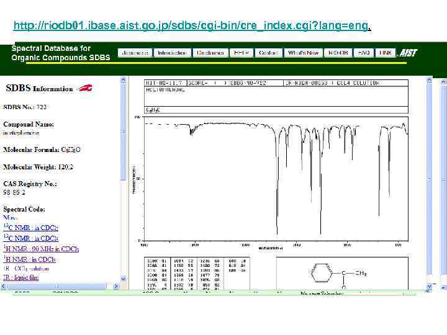The width and height of the screenshot is (447, 335).
Task: Open the 1H NMR in CDCl3 link
Action: point(29,259)
